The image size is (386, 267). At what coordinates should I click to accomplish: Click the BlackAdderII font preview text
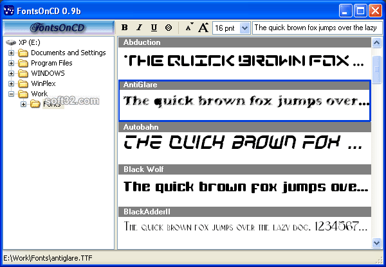[x=246, y=226]
